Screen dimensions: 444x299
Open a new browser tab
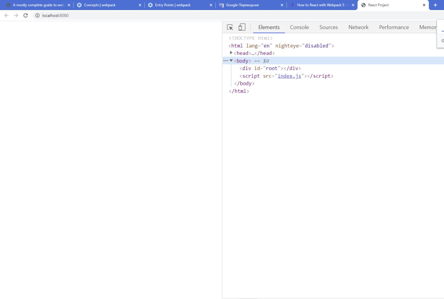[x=435, y=5]
